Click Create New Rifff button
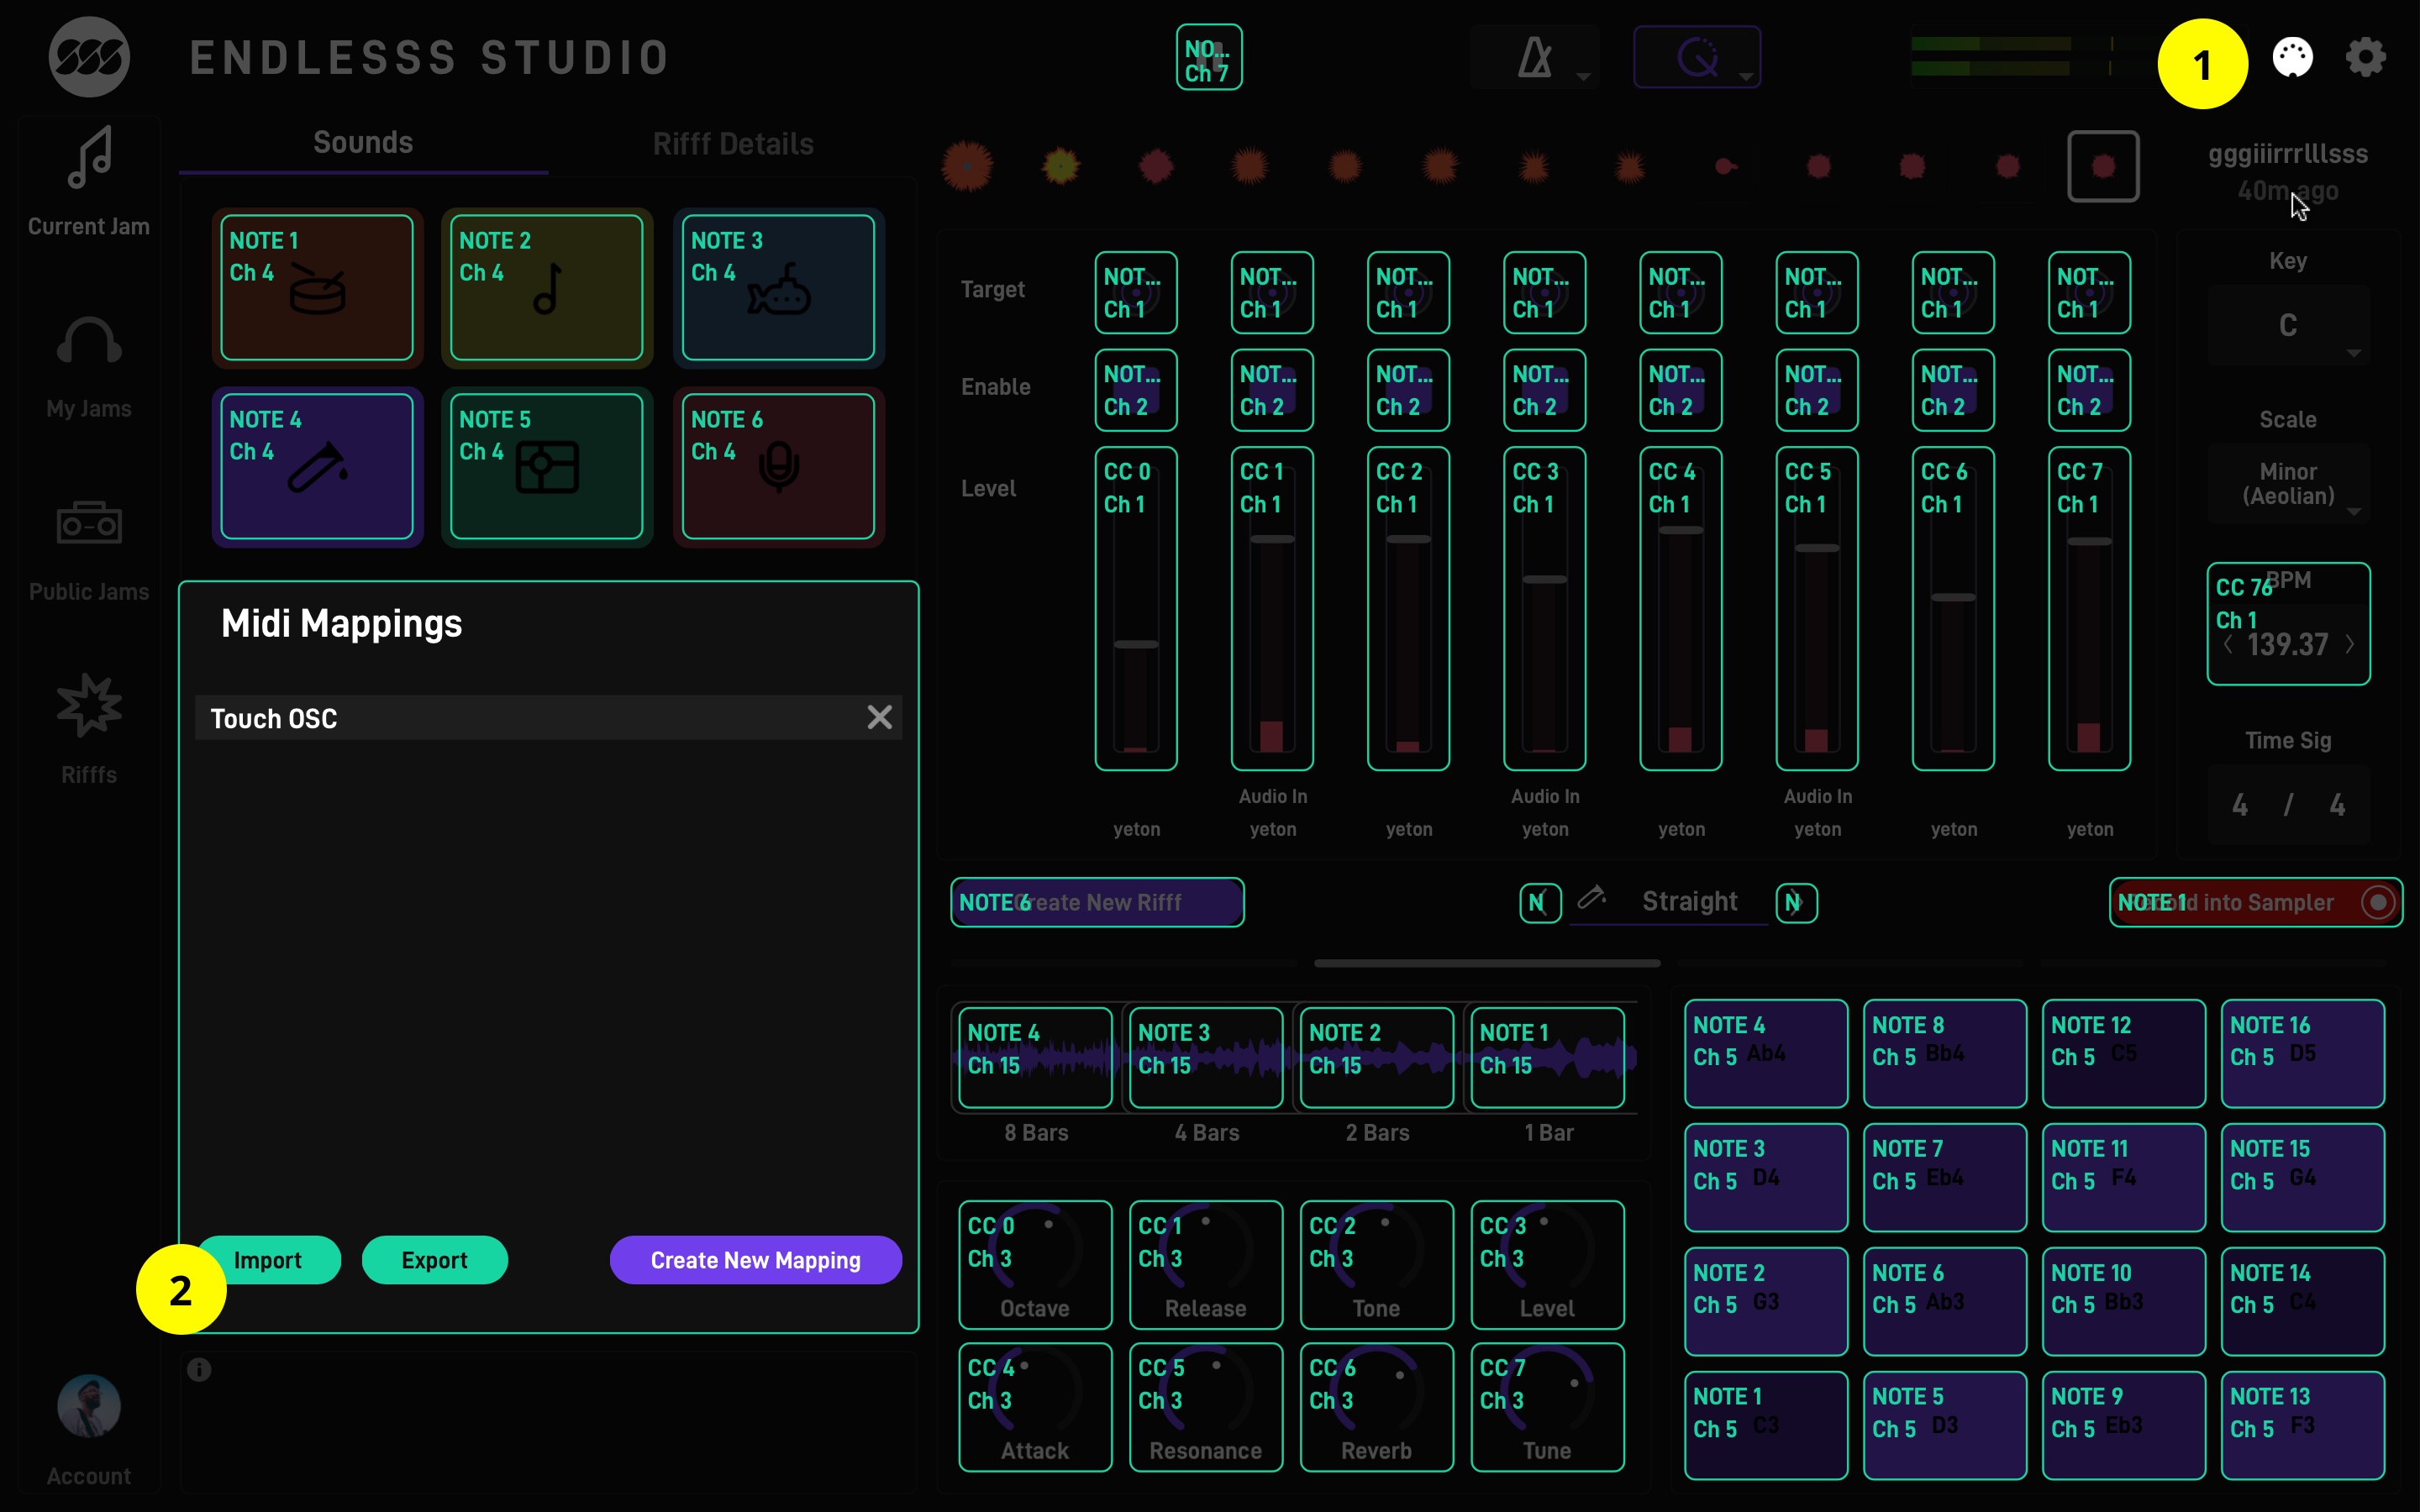The height and width of the screenshot is (1512, 2420). [1097, 902]
